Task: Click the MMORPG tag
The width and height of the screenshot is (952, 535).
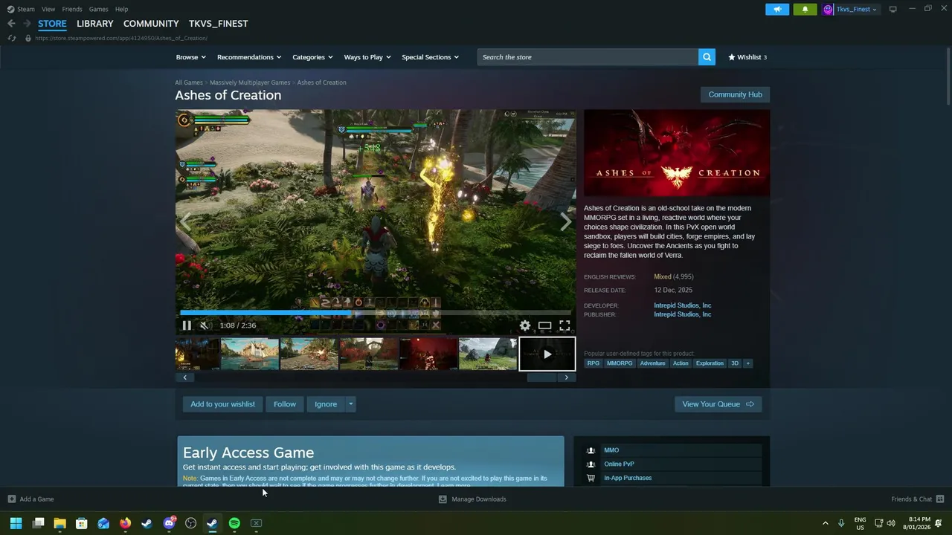Action: pyautogui.click(x=620, y=363)
